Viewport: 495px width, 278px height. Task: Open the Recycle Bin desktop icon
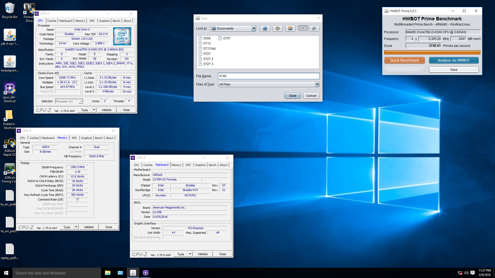[x=10, y=11]
